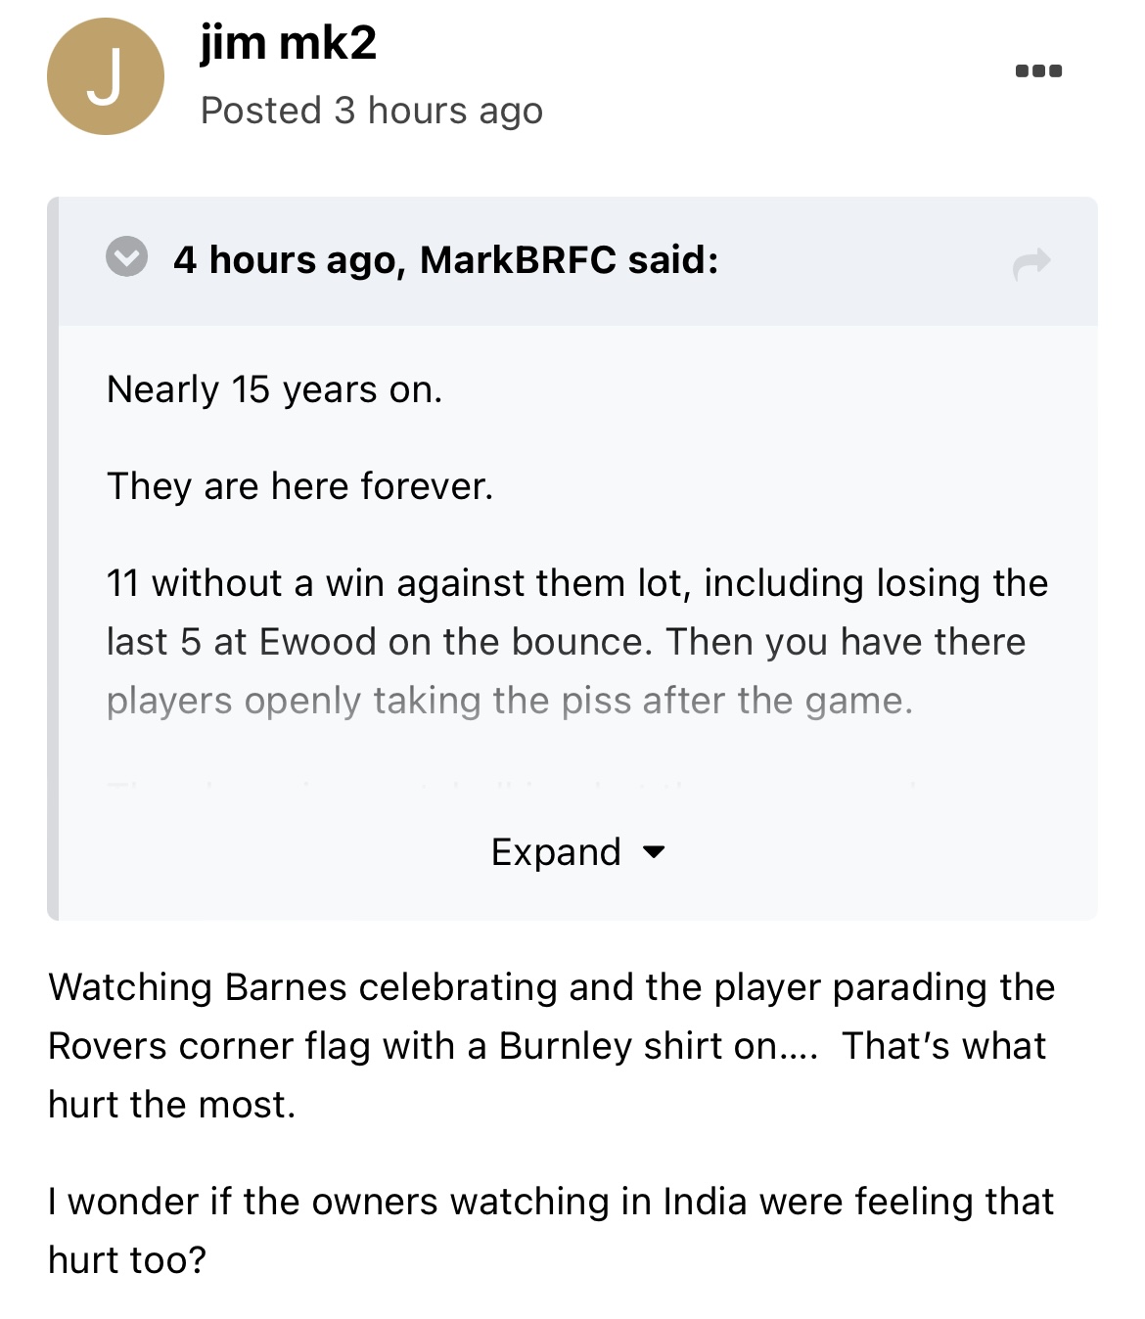Click the quote block's gray left border

pos(53,558)
